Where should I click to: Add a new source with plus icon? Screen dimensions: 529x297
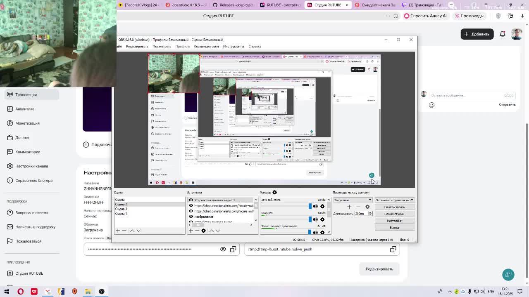click(x=191, y=231)
